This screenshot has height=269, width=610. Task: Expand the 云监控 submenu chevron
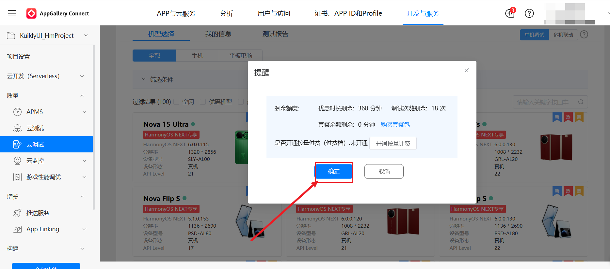point(85,161)
